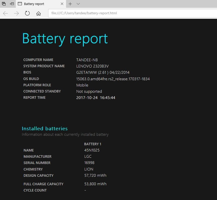This screenshot has height=200, width=217.
Task: Go back with the left arrow
Action: tap(5, 13)
